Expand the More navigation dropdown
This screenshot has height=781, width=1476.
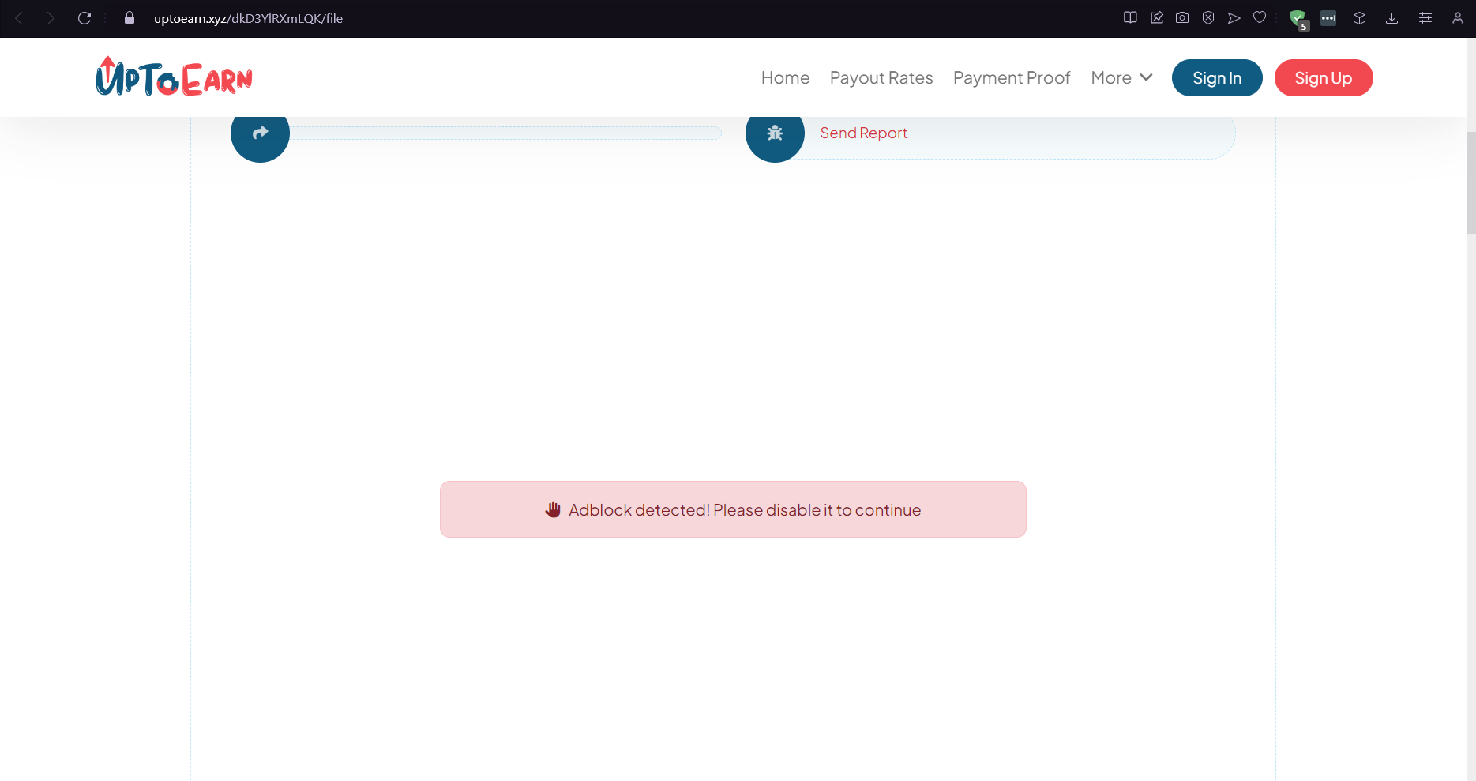1121,77
